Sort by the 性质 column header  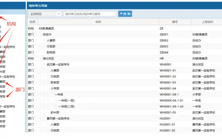32,22
